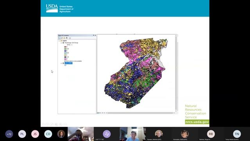Click the magenta D class swatch

pos(65,59)
